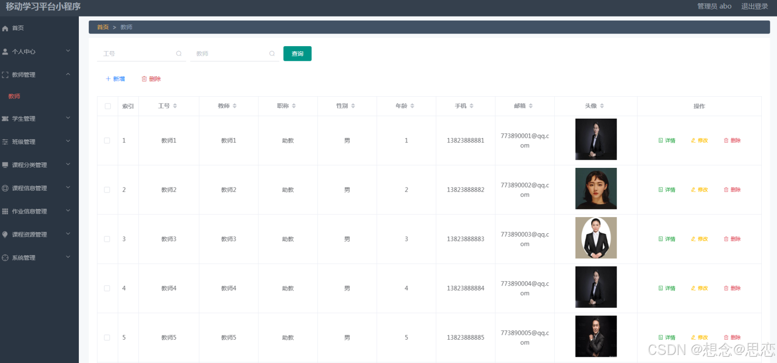Click the monitor icon beside 课程分类管理
Viewport: 777px width, 363px height.
pos(5,165)
